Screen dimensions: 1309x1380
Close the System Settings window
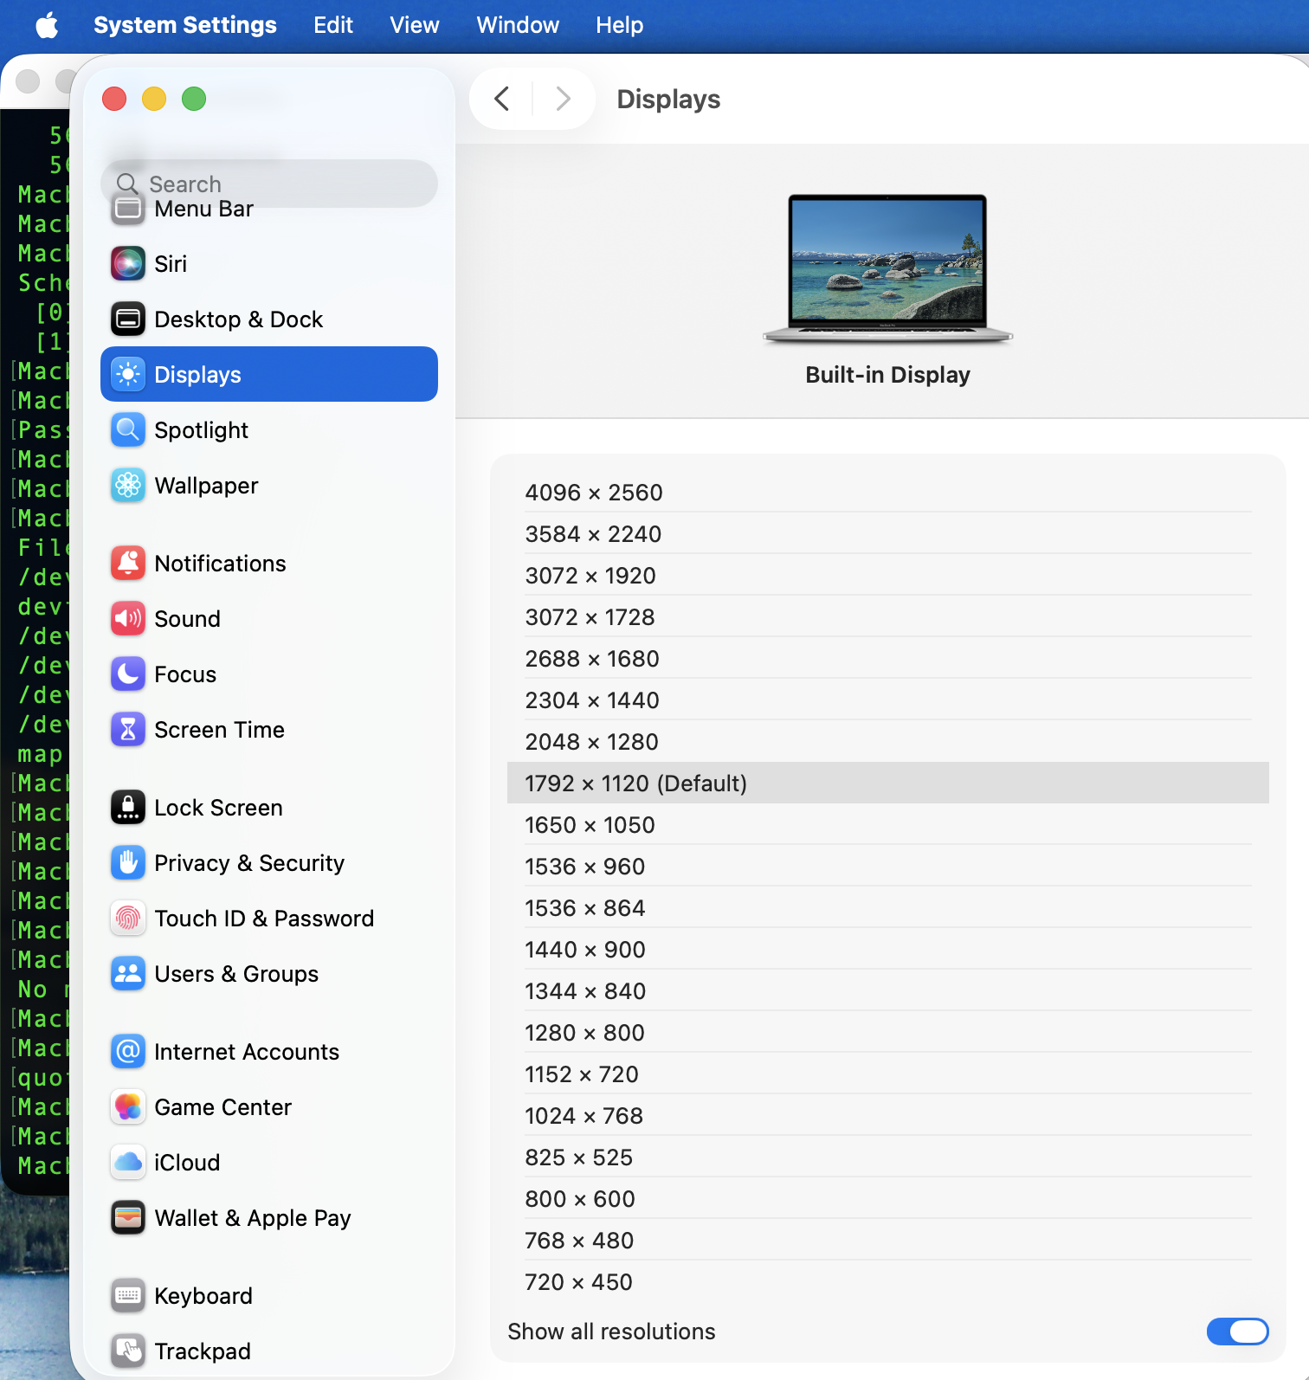(114, 99)
